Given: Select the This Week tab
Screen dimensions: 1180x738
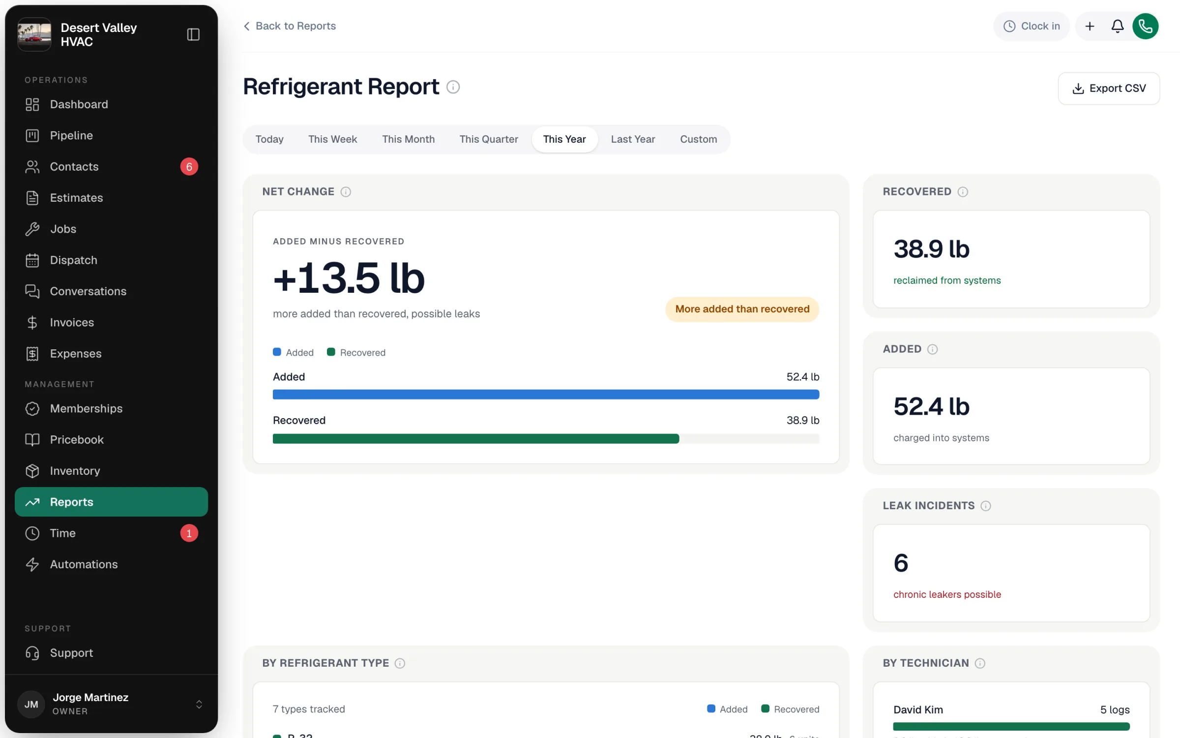Looking at the screenshot, I should (x=332, y=139).
